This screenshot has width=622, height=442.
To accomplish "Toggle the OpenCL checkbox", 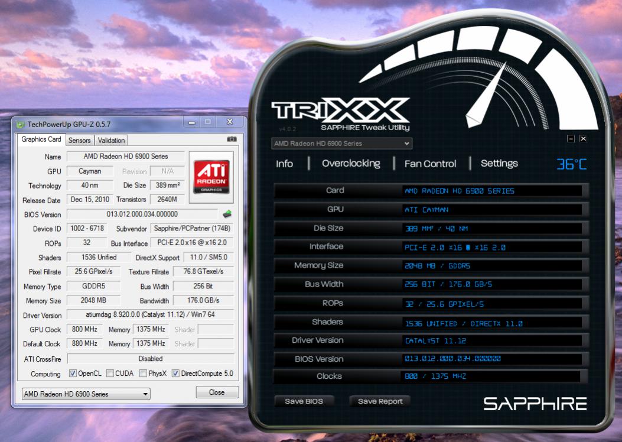I will (73, 373).
